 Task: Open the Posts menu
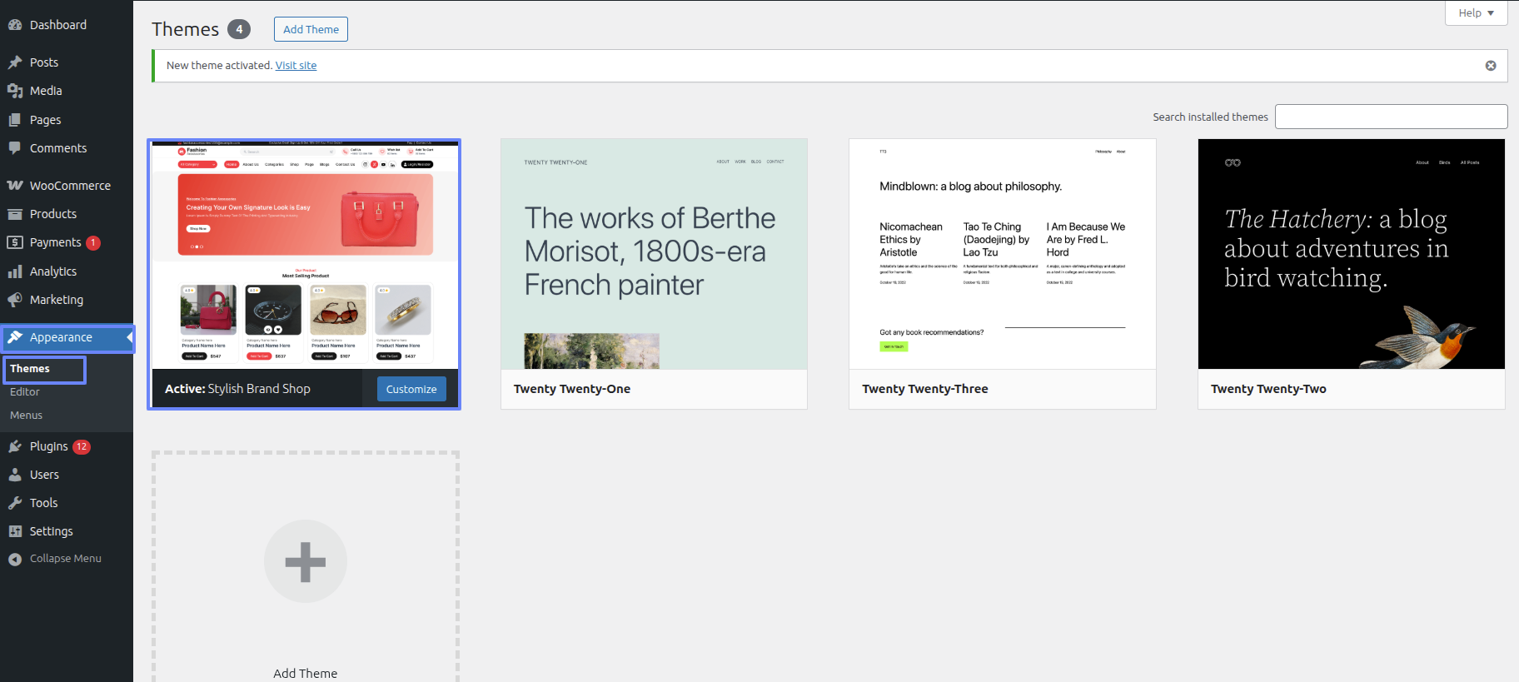point(44,62)
